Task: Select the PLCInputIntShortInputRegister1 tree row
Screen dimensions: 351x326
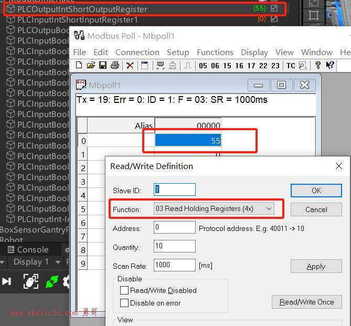Action: [x=143, y=20]
